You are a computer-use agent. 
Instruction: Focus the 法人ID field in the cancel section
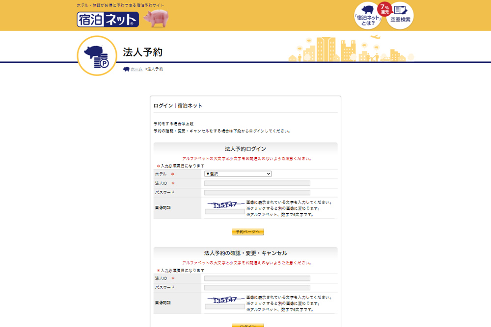coord(257,278)
